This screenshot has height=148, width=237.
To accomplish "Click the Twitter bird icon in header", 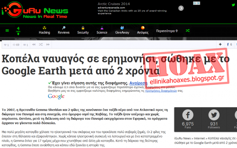I will (233, 5).
